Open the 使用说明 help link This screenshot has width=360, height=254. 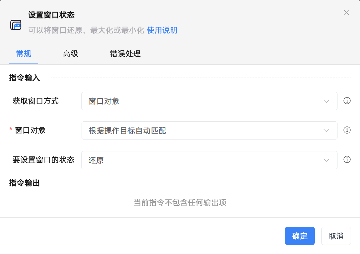coord(162,30)
